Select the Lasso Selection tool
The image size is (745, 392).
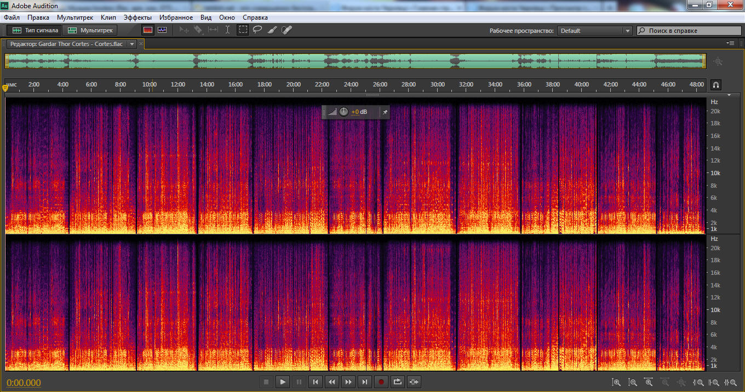[x=257, y=30]
